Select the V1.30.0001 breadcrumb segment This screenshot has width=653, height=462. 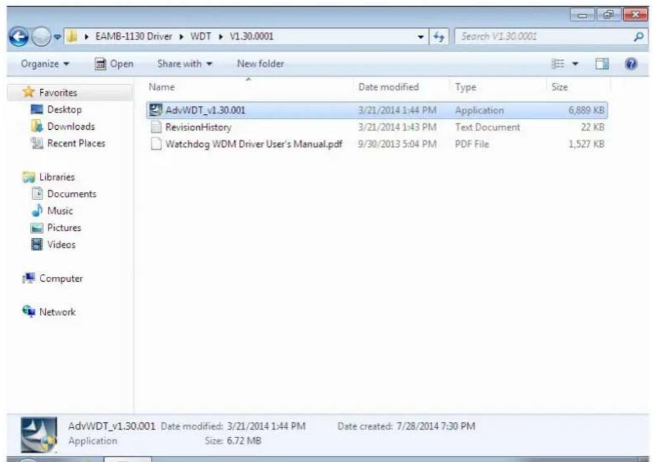(251, 36)
